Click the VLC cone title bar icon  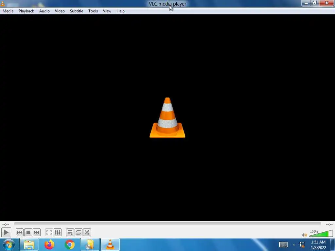(x=3, y=4)
